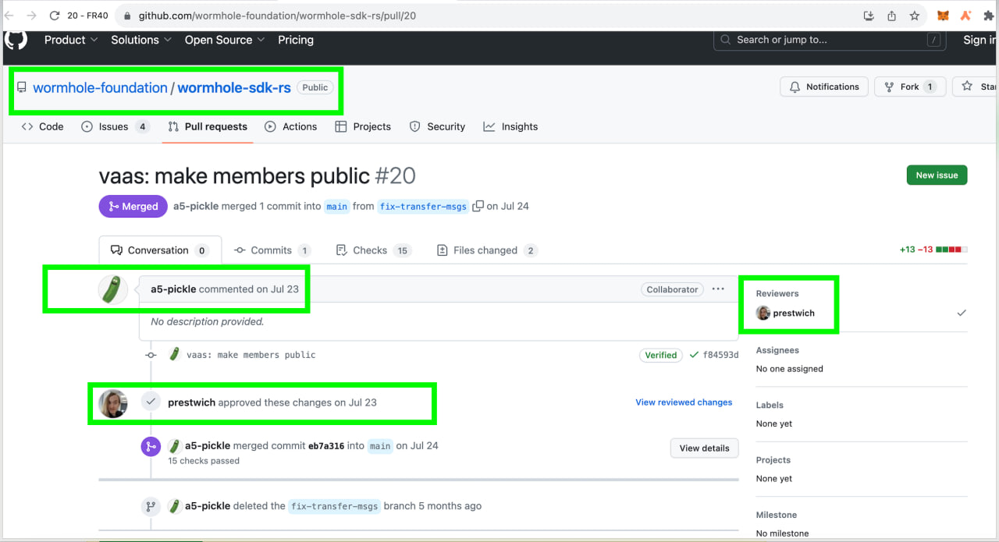
Task: Click the install app icon in address bar
Action: tap(869, 16)
